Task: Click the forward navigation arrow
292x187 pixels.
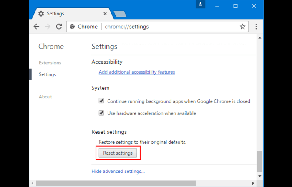Action: pos(48,27)
